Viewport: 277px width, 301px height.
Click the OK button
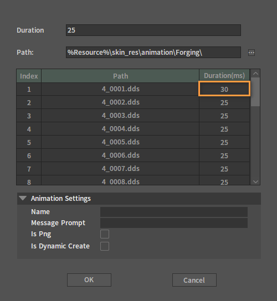click(x=89, y=280)
